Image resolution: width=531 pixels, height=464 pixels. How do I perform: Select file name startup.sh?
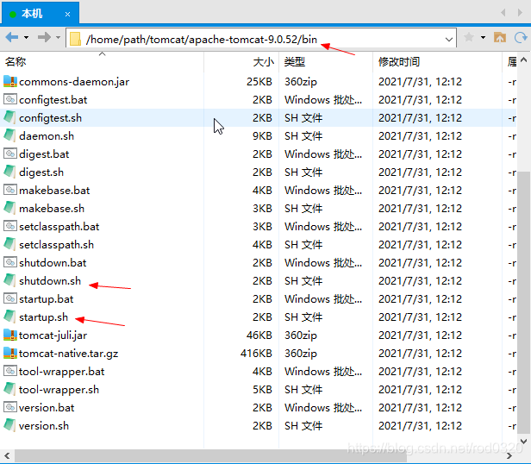click(43, 317)
